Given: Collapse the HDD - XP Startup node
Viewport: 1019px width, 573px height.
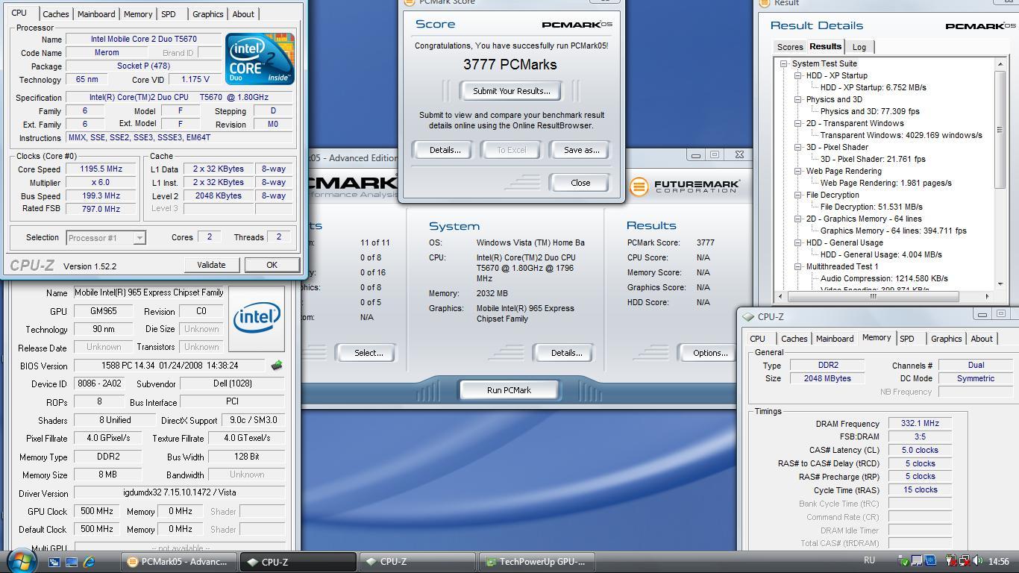Looking at the screenshot, I should point(798,75).
